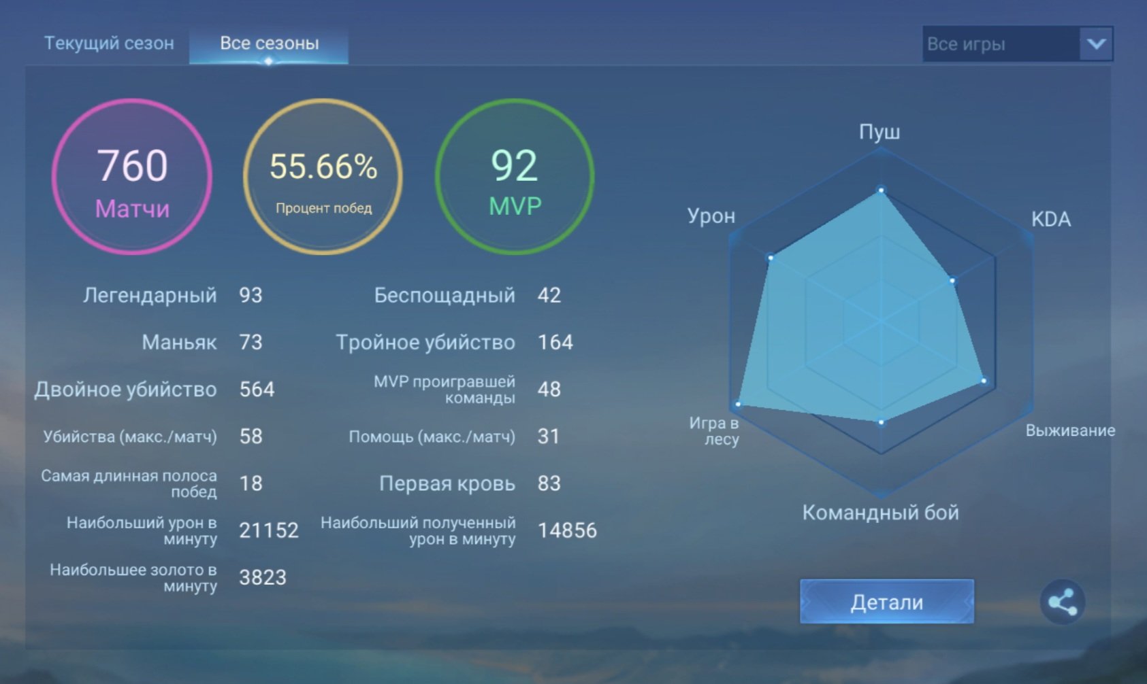Image resolution: width=1147 pixels, height=684 pixels.
Task: Click the value 14856
Action: point(567,530)
